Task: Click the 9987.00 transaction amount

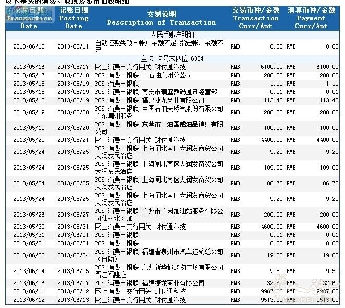Action: pos(272,291)
